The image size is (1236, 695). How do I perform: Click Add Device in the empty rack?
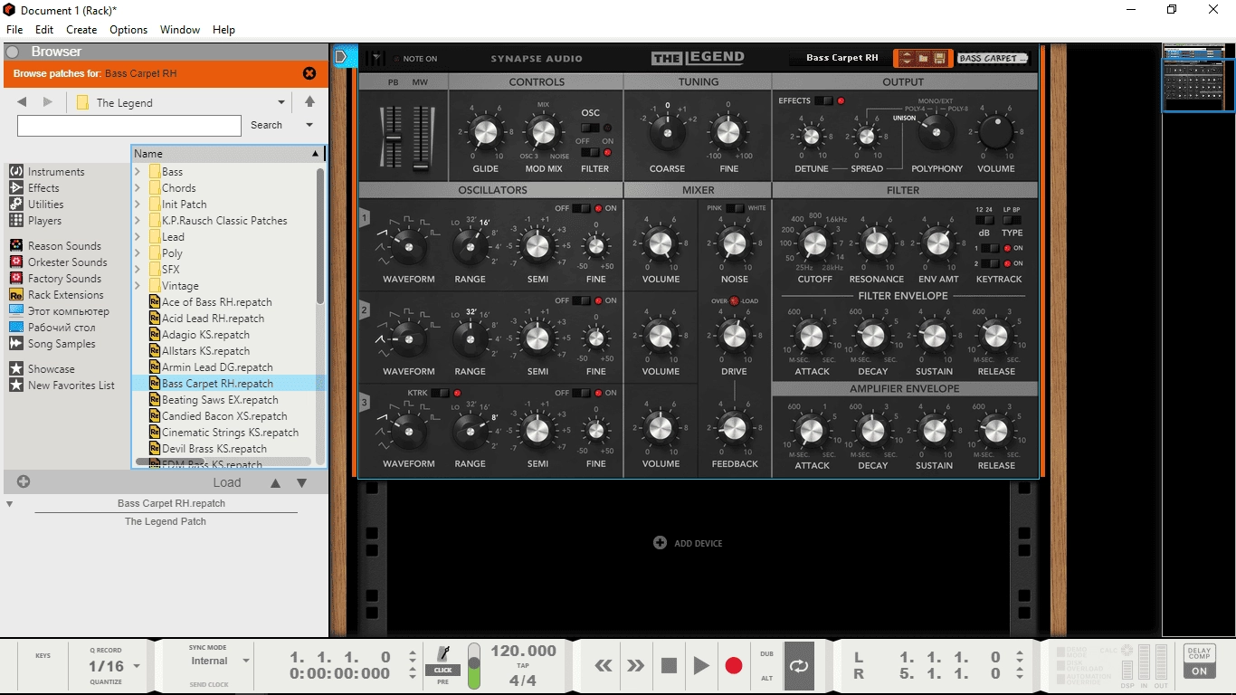[689, 543]
